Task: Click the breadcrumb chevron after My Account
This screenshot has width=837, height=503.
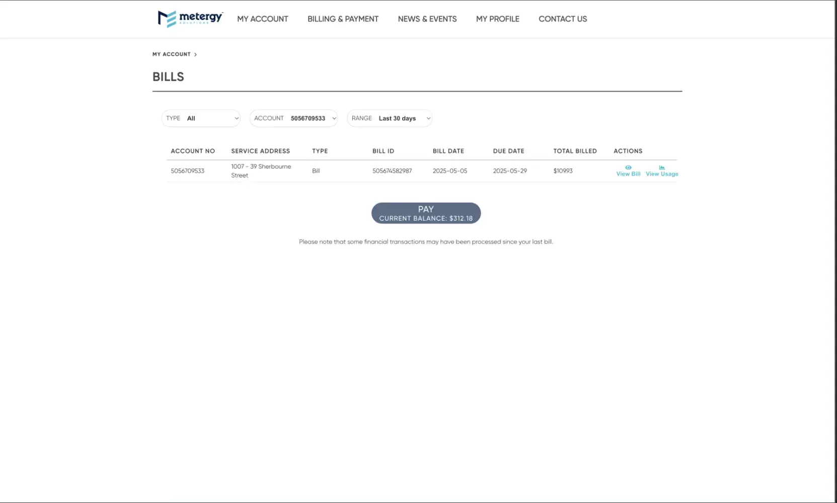Action: point(195,54)
